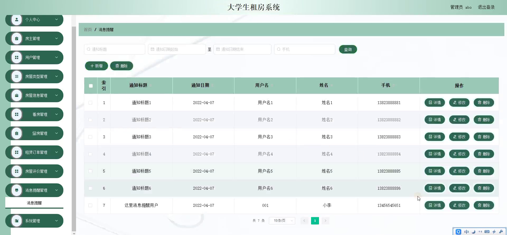Viewport: 507px width, 235px height.
Task: Click the previous page arrow in pagination
Action: 304,221
